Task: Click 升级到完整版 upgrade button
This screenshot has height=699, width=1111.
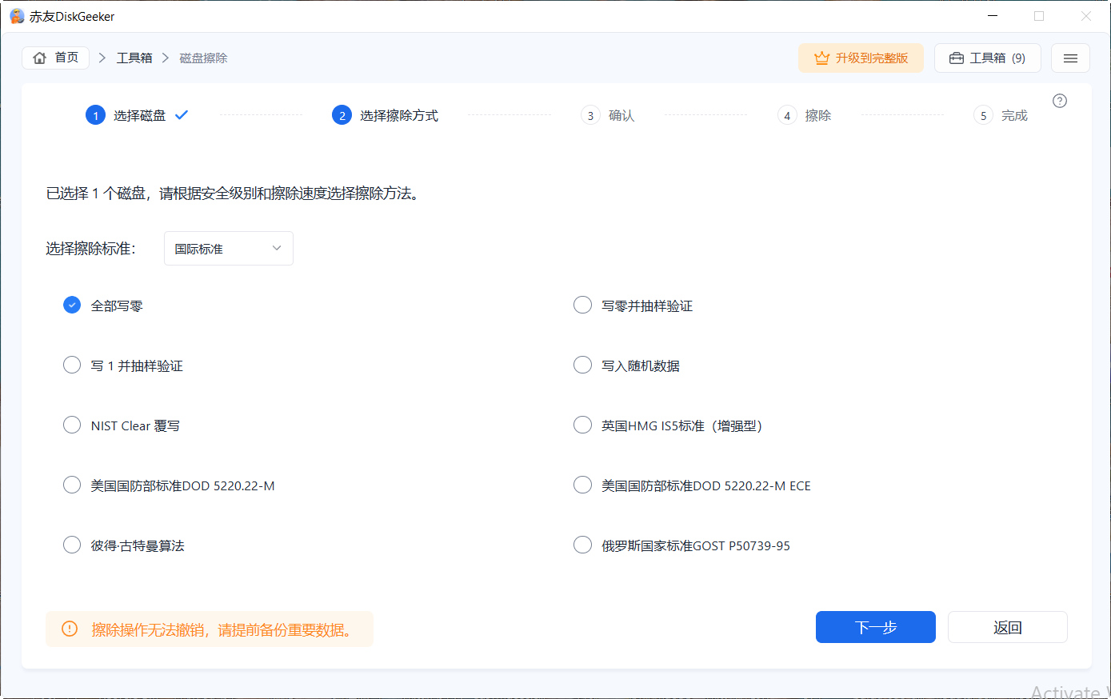Action: 861,58
